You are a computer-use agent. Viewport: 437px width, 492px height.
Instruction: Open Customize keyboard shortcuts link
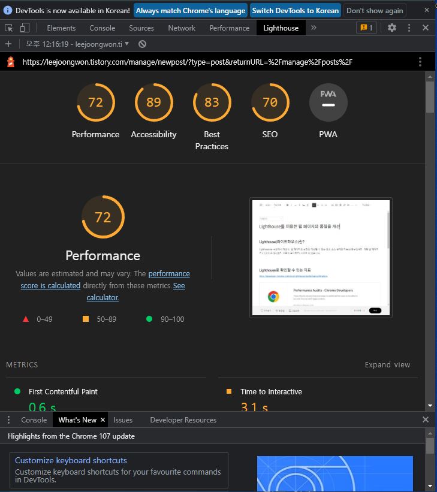tap(71, 460)
